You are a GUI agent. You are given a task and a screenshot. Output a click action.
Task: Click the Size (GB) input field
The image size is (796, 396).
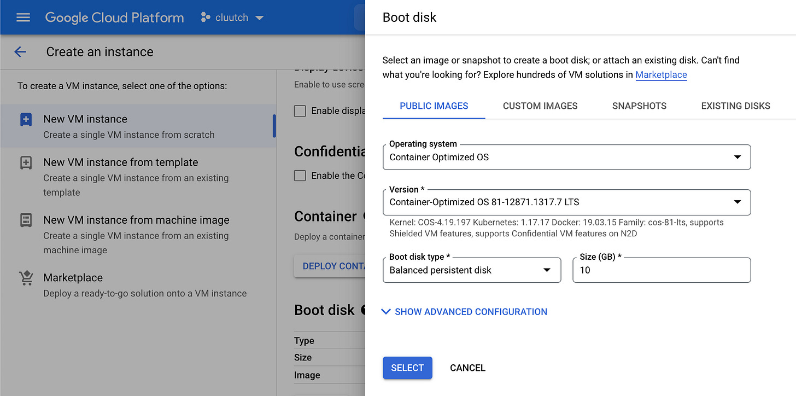point(662,270)
